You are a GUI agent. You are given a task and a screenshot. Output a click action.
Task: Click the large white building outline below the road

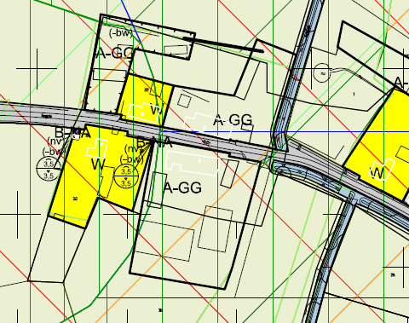pos(193,163)
